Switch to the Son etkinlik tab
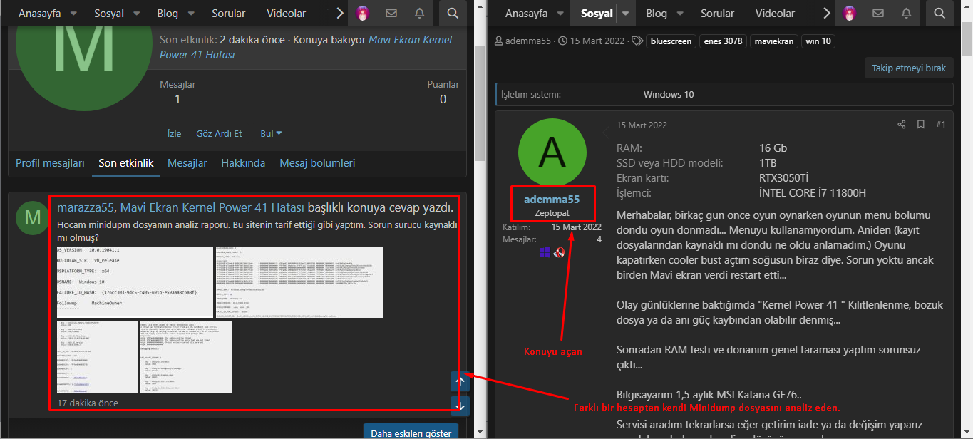 pos(126,163)
